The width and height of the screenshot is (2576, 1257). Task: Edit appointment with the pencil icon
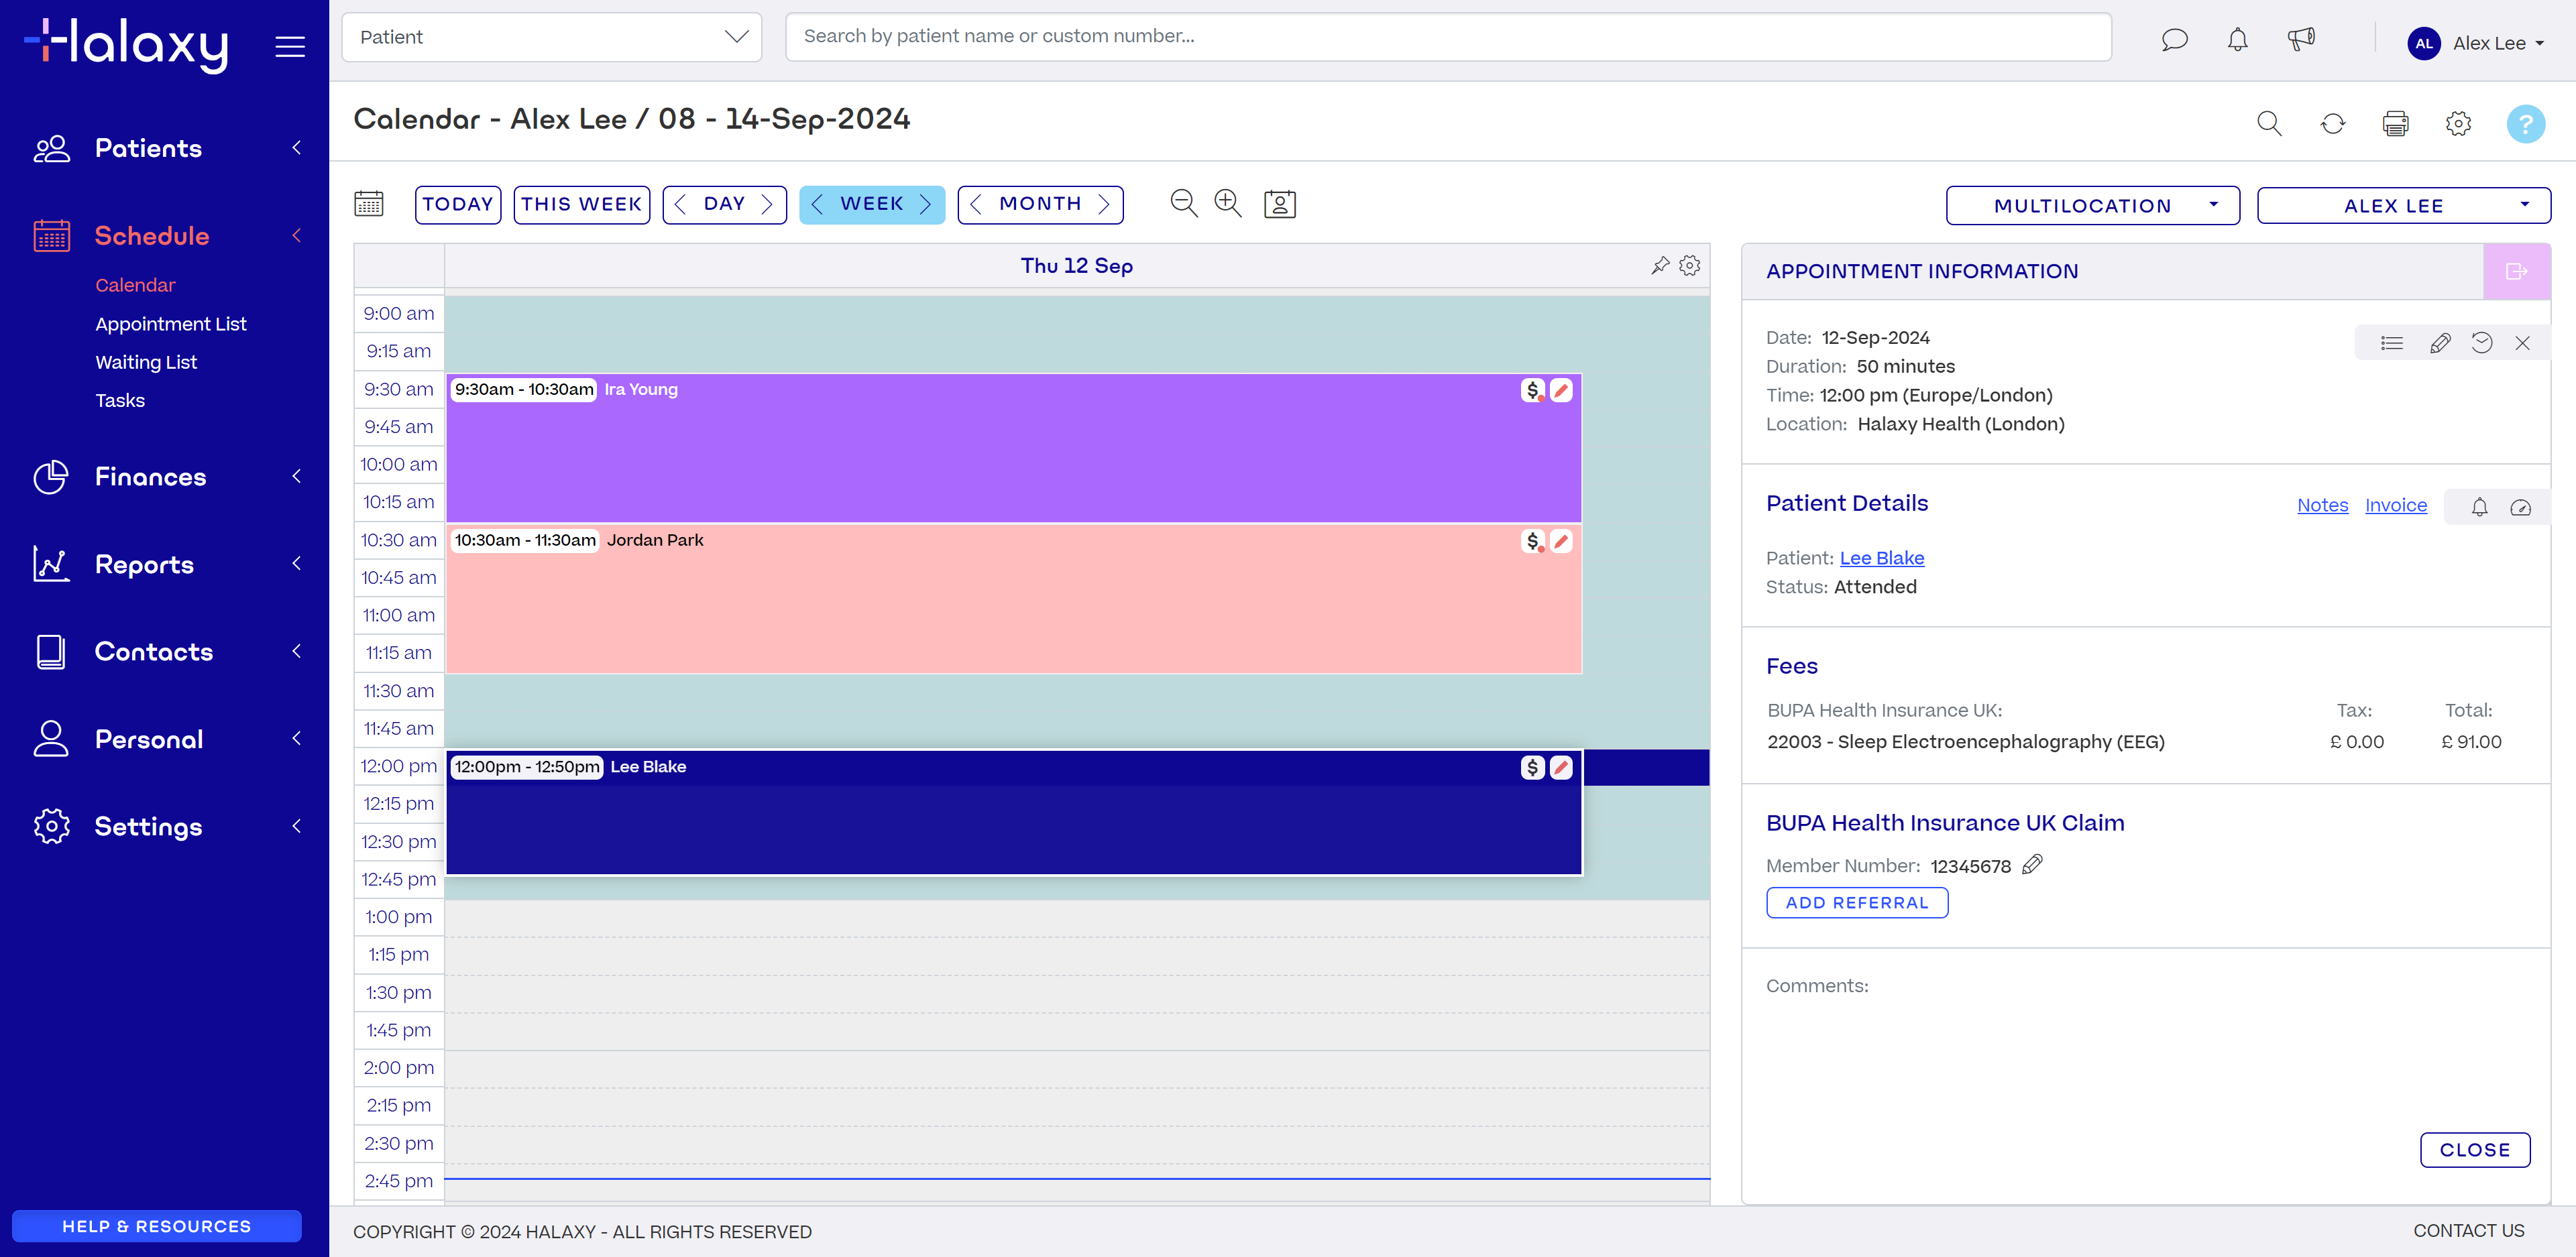coord(2439,343)
